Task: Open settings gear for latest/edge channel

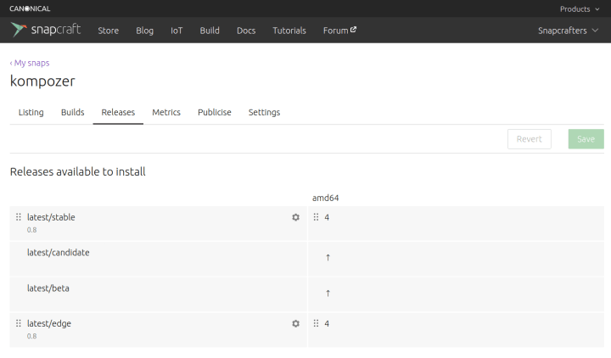Action: pos(296,324)
